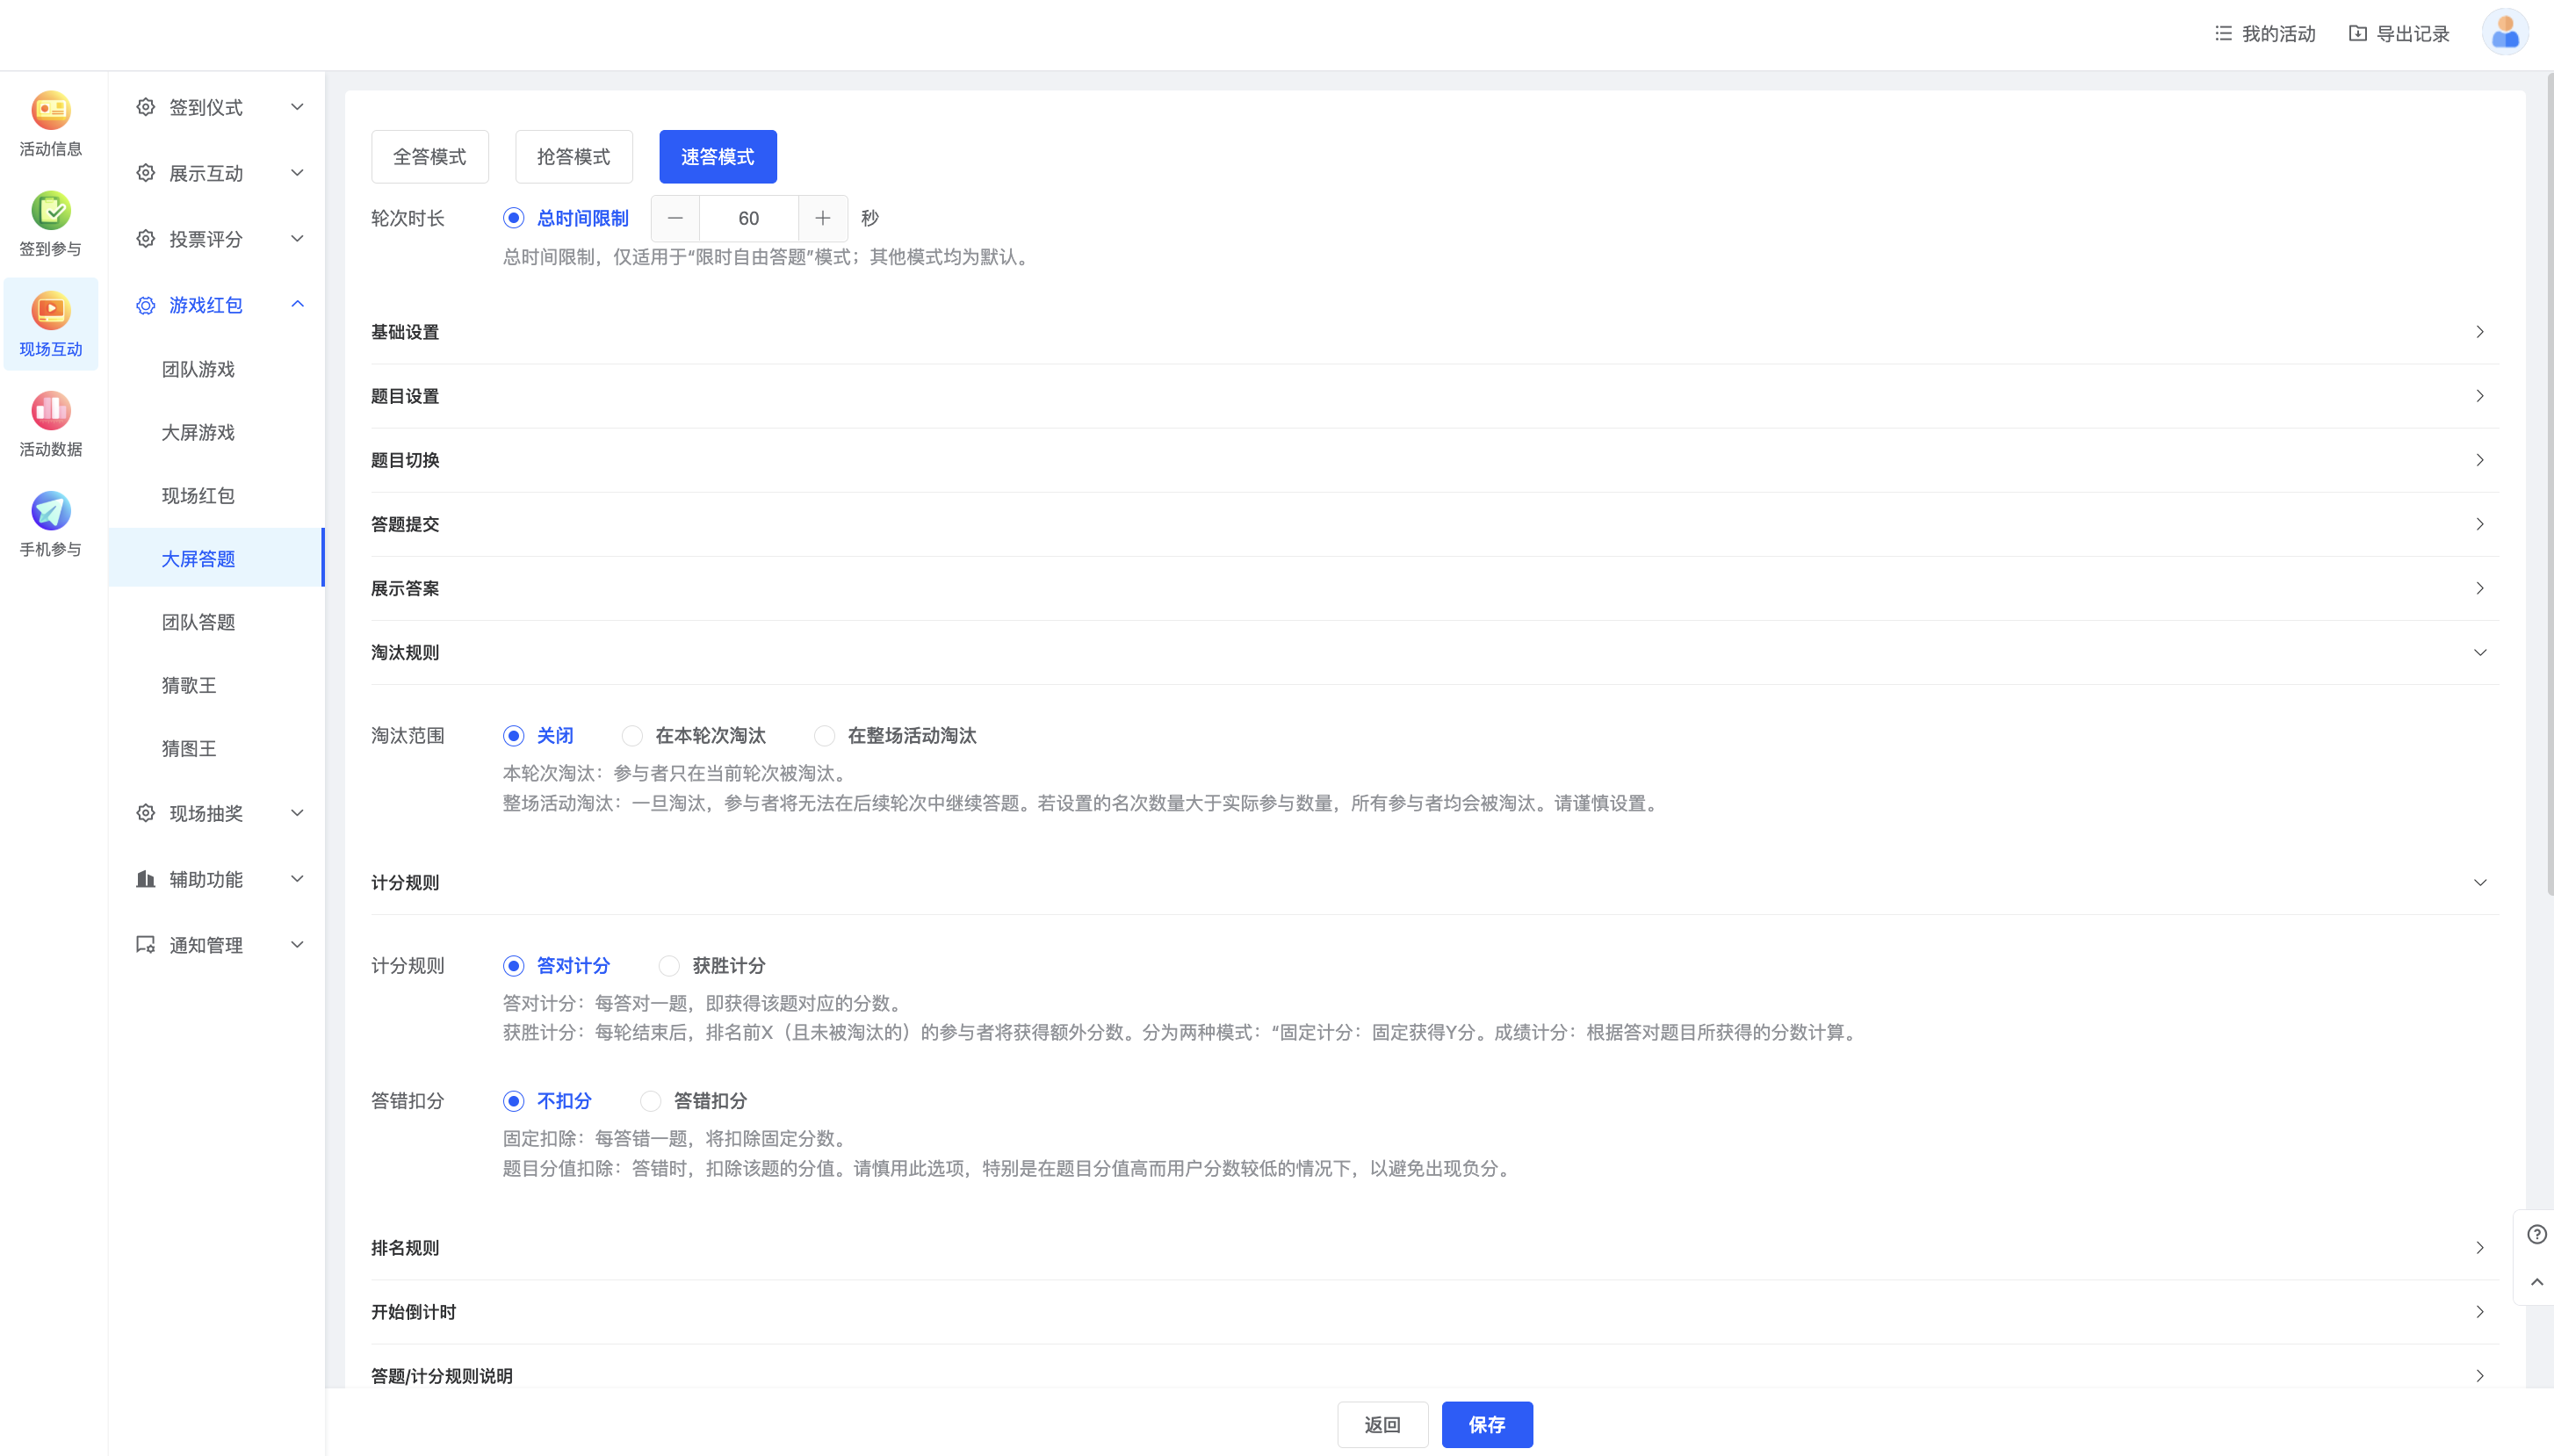Screen dimensions: 2554x1456
Task: Click the help question-mark icon
Action: pos(2536,1234)
